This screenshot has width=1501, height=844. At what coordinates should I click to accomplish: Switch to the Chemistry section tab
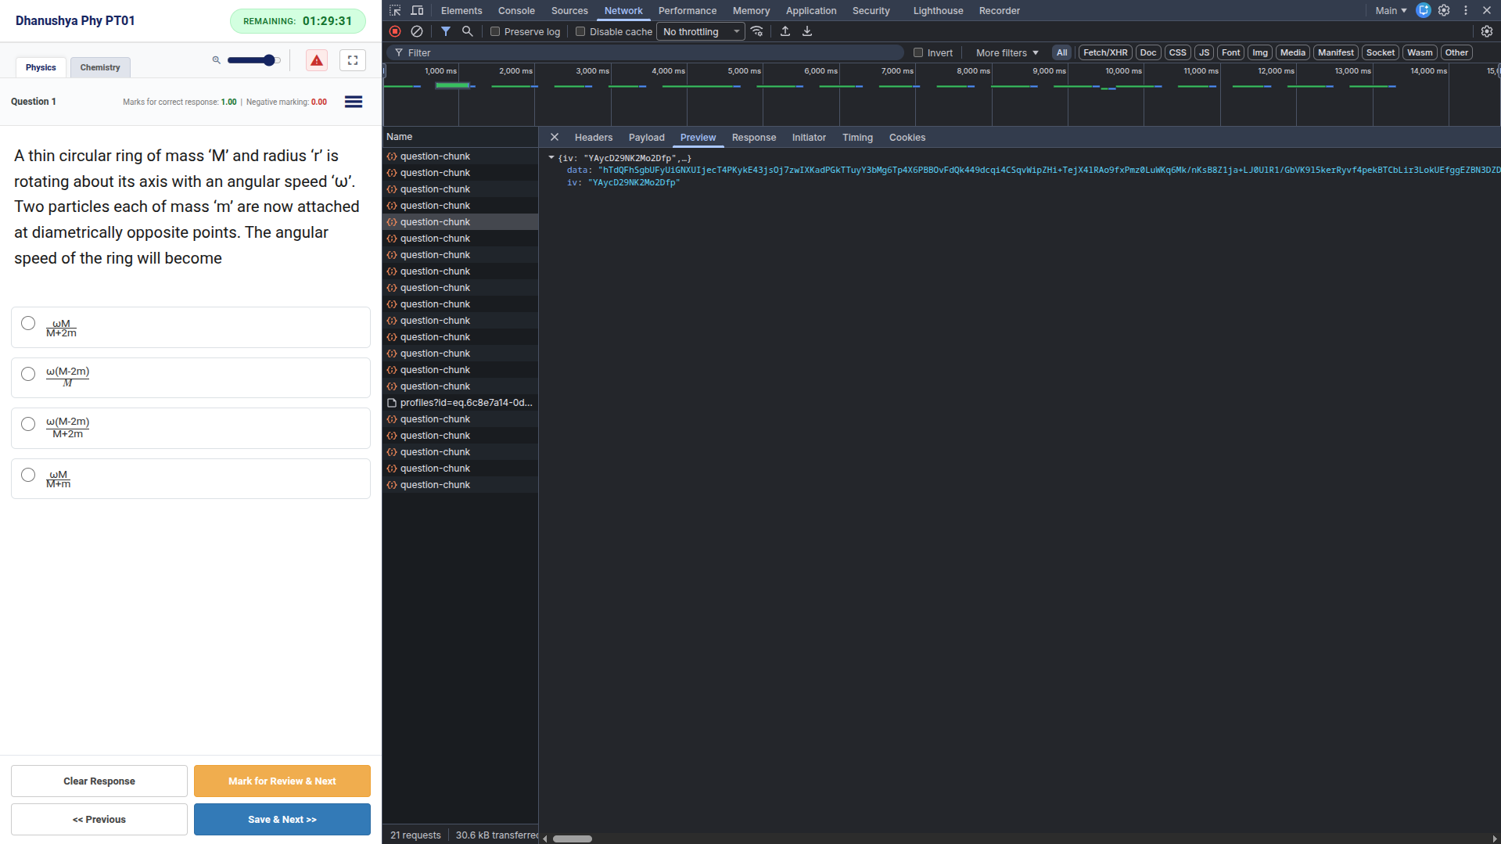coord(100,67)
